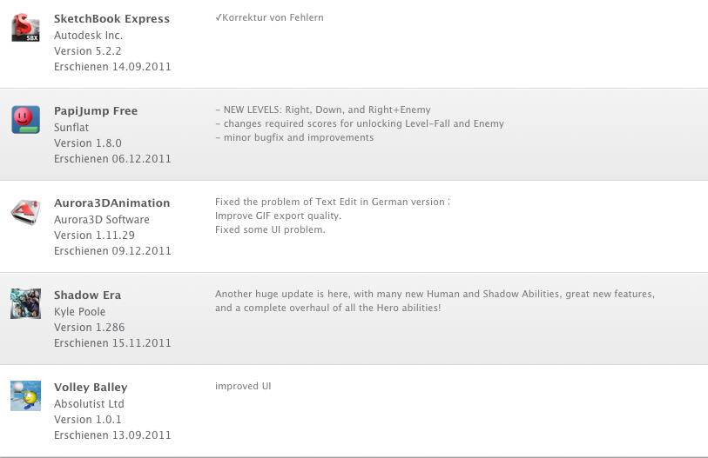
Task: Click the PapiJump Free app title
Action: [x=96, y=111]
